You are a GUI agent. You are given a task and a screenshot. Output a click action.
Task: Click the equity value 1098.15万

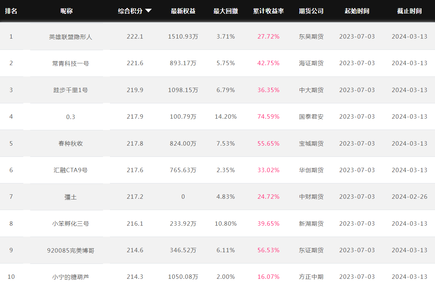(x=183, y=90)
